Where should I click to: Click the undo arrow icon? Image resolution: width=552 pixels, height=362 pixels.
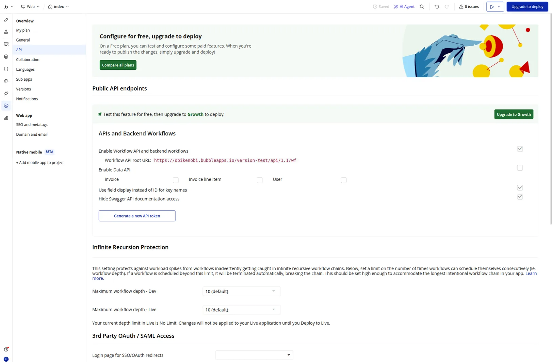tap(437, 6)
